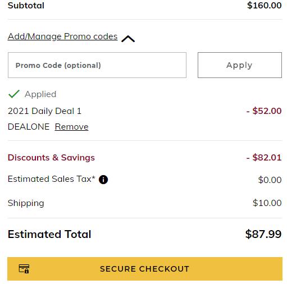The height and width of the screenshot is (284, 287).
Task: Click the $160.00 subtotal amount
Action: pyautogui.click(x=265, y=5)
